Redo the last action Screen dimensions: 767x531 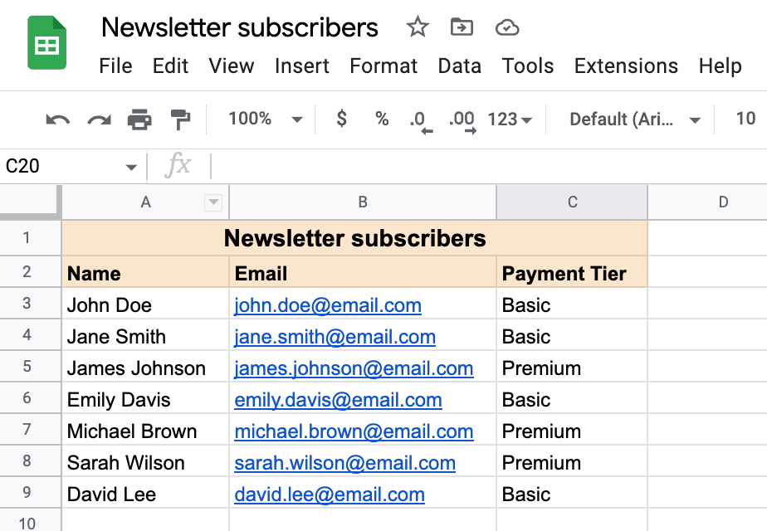[x=97, y=119]
